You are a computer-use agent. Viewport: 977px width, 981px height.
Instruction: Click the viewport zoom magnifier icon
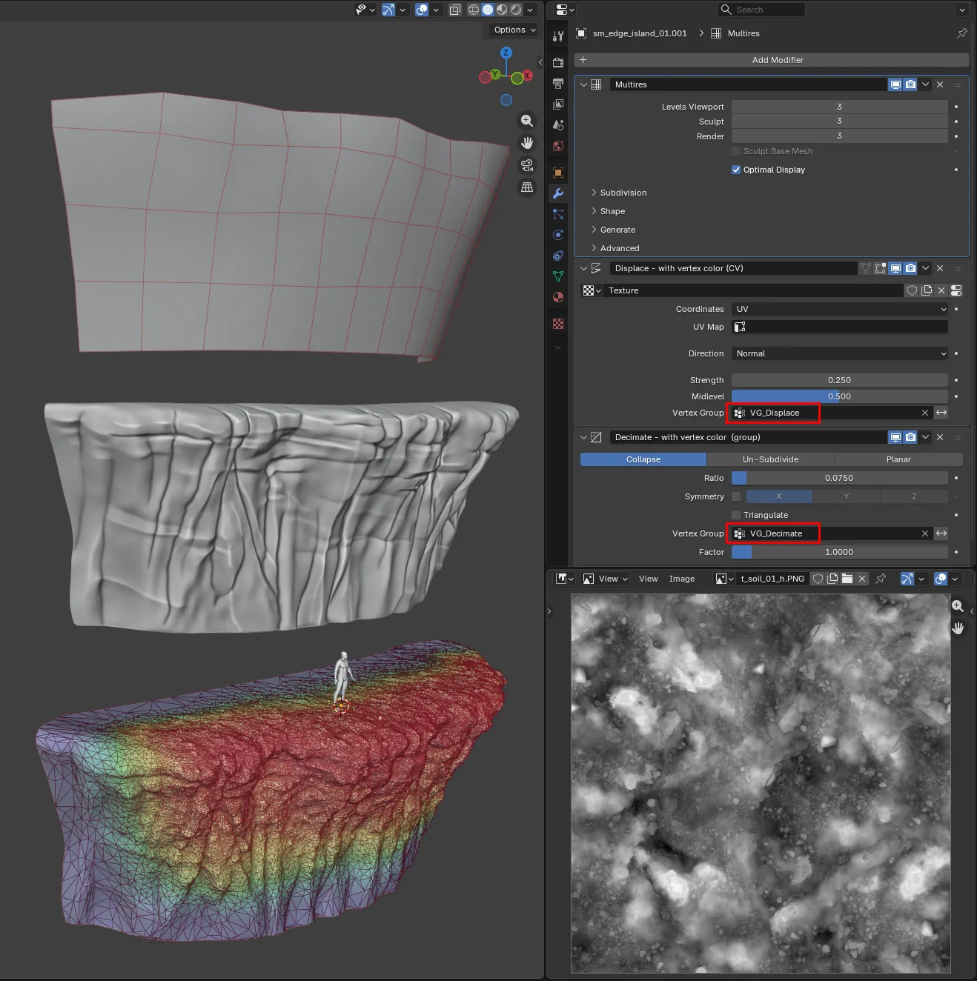[527, 121]
